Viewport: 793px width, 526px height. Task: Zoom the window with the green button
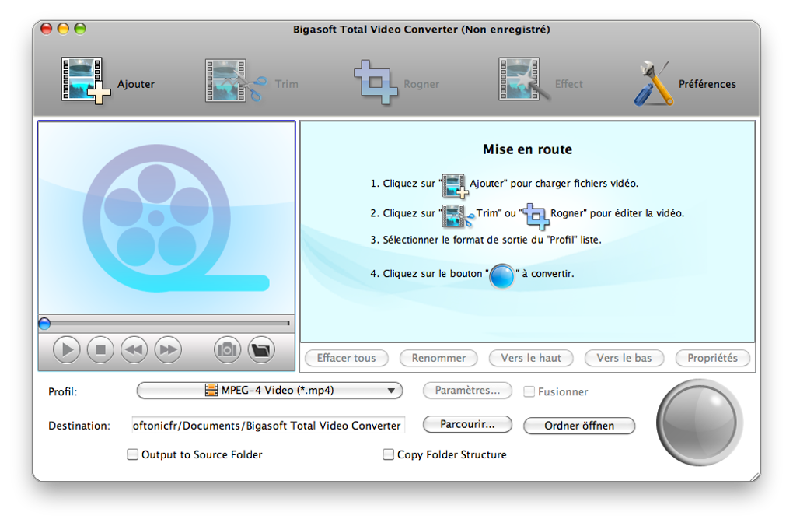point(80,29)
